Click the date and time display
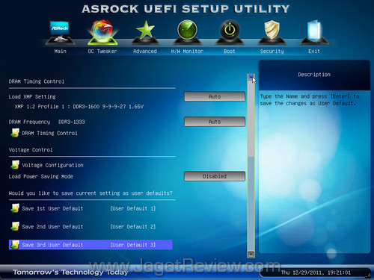Viewport: 374px width, 280px height. point(316,273)
